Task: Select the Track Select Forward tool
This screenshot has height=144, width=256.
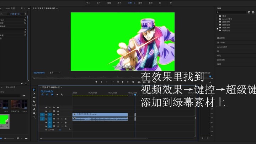Action: [34, 94]
